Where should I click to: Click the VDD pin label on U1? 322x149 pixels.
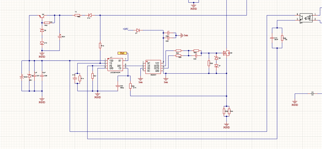pos(111,61)
